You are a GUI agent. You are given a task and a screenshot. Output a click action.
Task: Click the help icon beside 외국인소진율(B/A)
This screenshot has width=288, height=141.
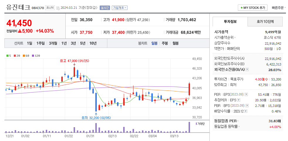click(x=247, y=70)
